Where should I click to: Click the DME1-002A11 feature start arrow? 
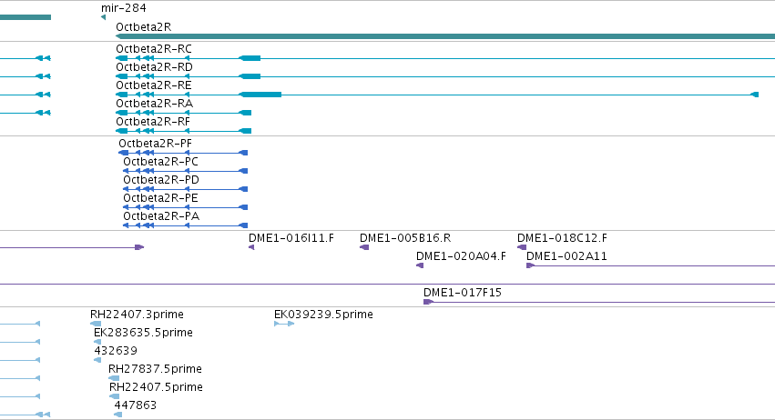530,265
